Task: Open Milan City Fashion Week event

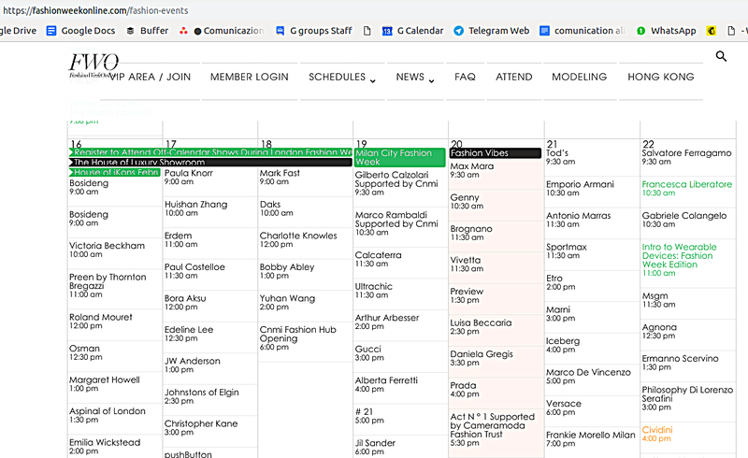Action: click(400, 157)
